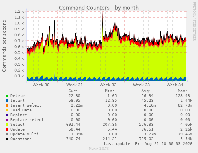Click the black Questions legend swatch

click(7, 139)
